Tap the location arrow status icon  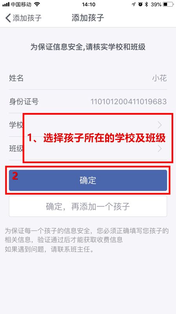click(x=133, y=4)
